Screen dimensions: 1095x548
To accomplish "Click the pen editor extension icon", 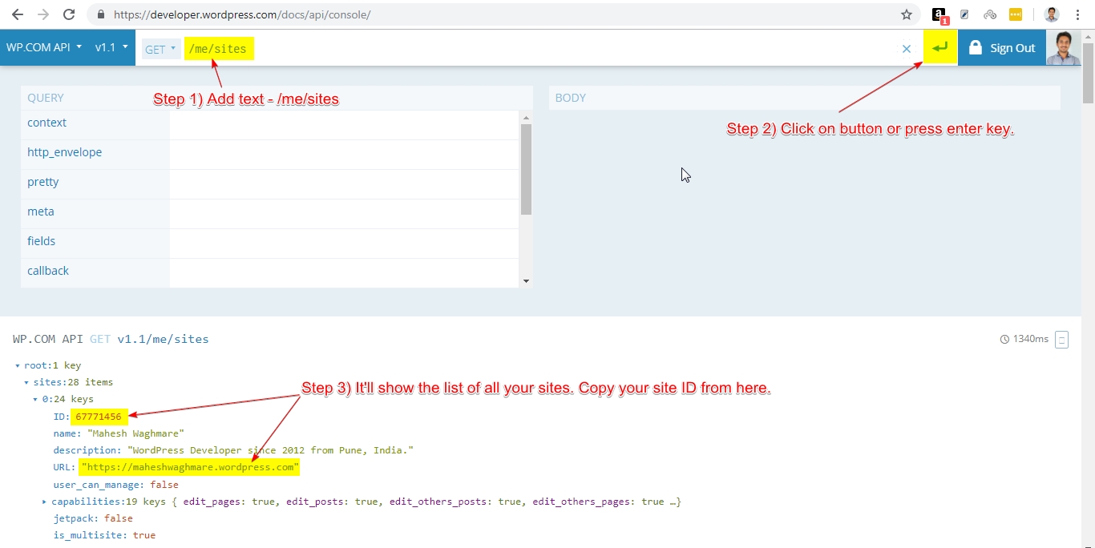I will (964, 14).
